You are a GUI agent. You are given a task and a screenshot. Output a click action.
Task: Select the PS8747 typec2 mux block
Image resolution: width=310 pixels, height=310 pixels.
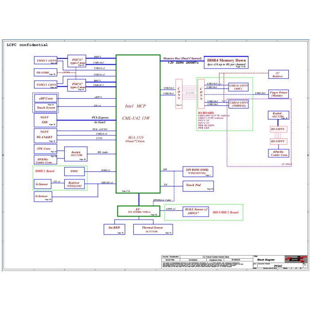tap(77, 85)
